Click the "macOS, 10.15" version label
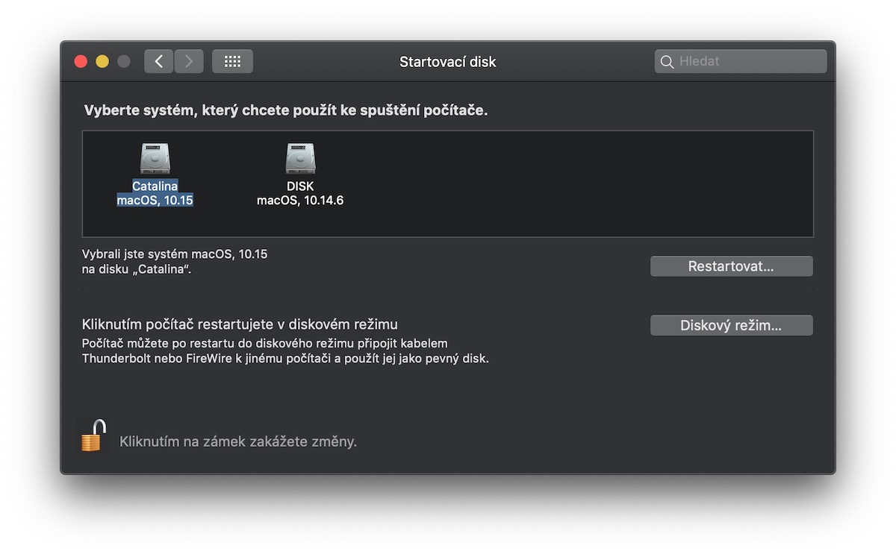This screenshot has width=896, height=554. (x=155, y=201)
